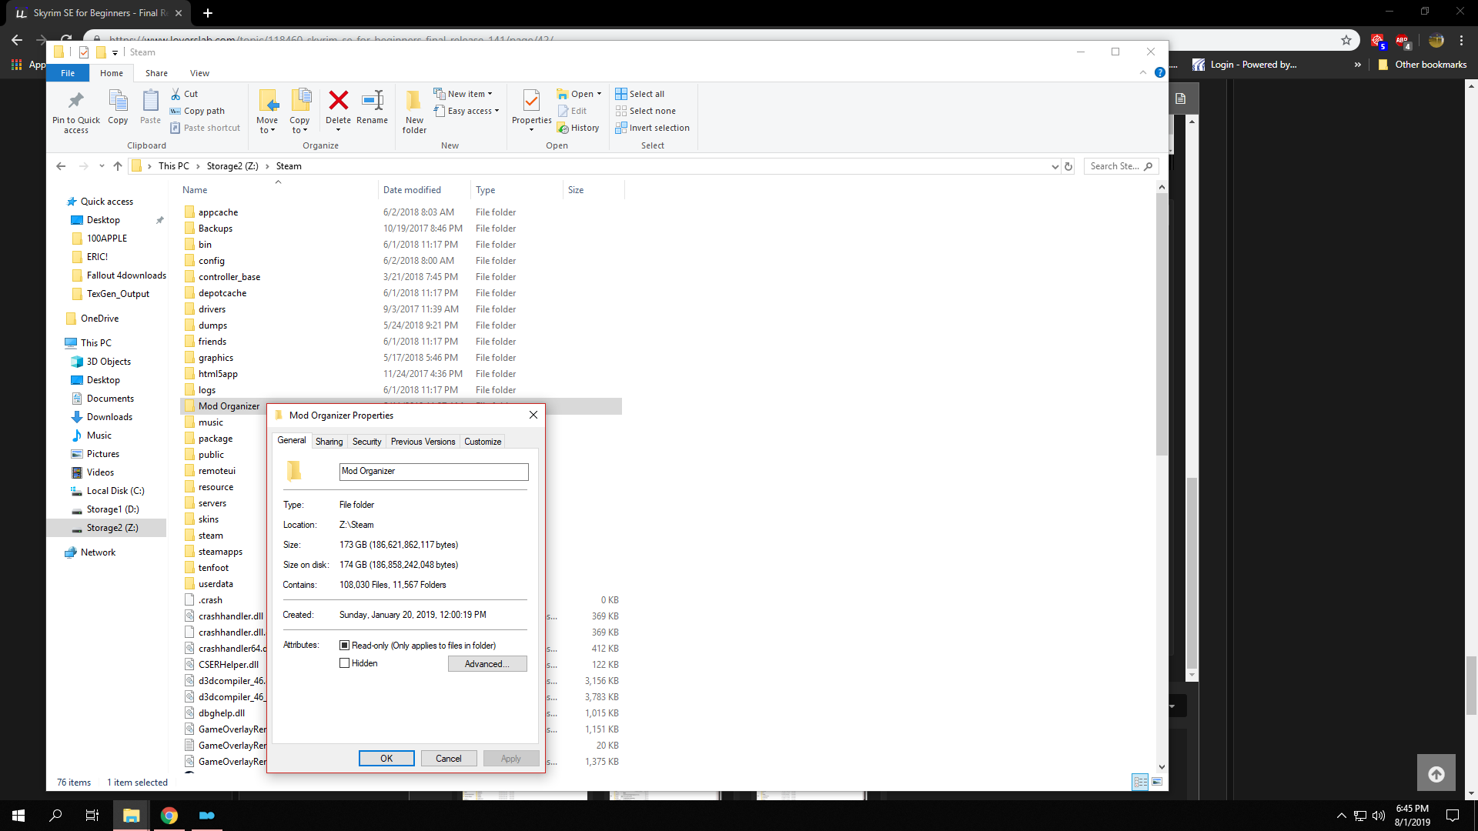Switch to the Share ribbon tab

pos(156,73)
